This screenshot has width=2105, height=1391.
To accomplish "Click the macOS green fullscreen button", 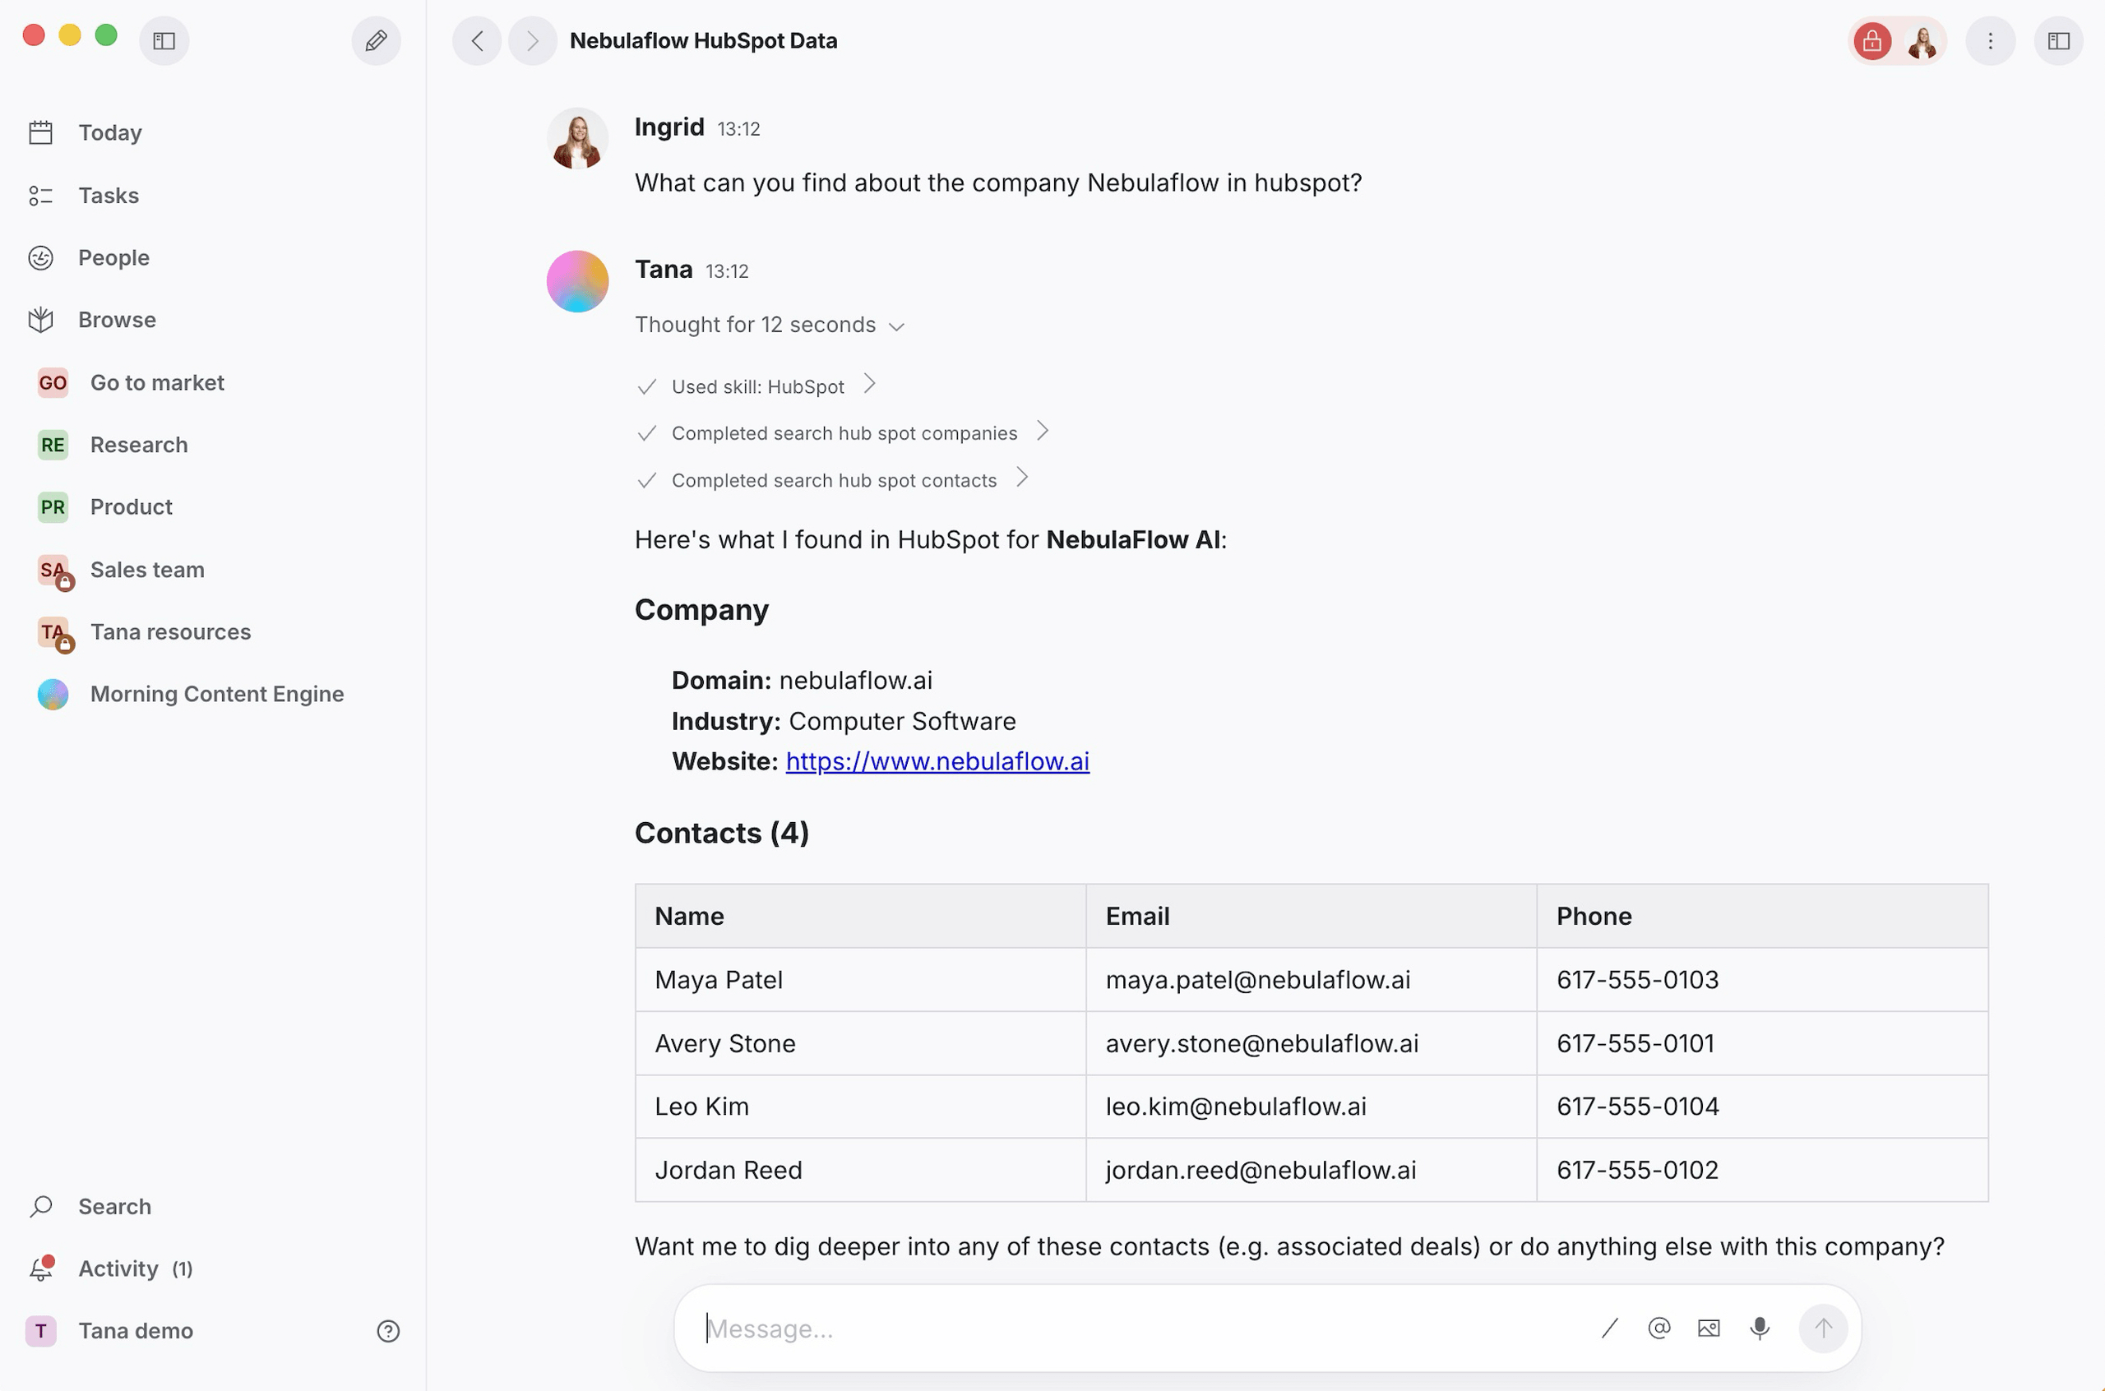I will (x=105, y=35).
